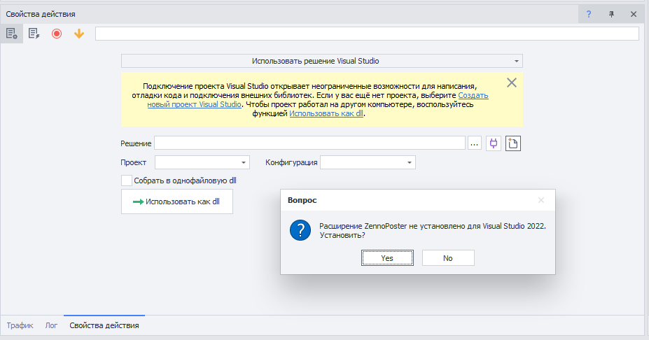
Task: Click the quick edit list icon with lightning
Action: pos(34,34)
